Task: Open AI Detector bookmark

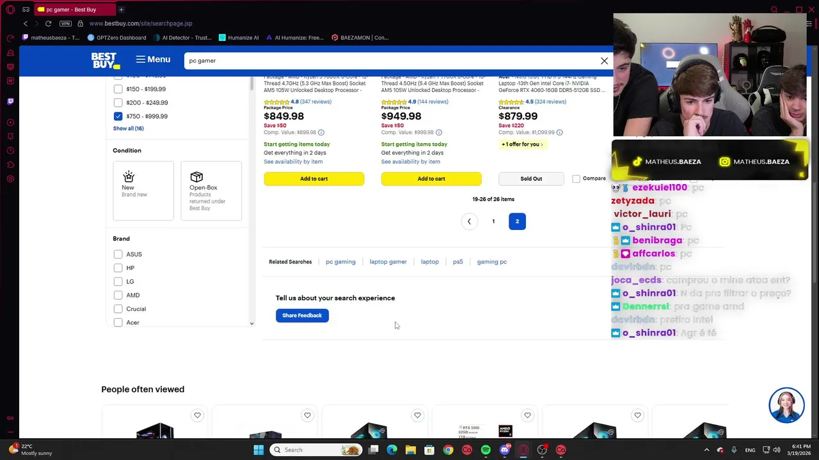Action: 182,38
